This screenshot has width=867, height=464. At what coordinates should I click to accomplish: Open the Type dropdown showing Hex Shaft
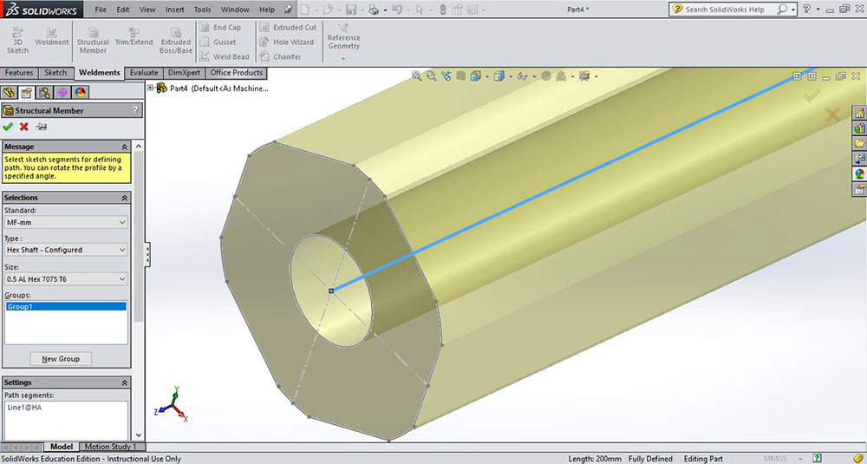(66, 250)
